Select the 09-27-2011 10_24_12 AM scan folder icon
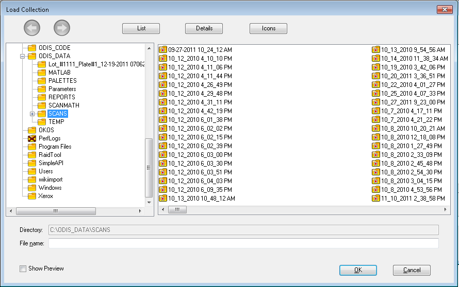The image size is (459, 287). (163, 50)
